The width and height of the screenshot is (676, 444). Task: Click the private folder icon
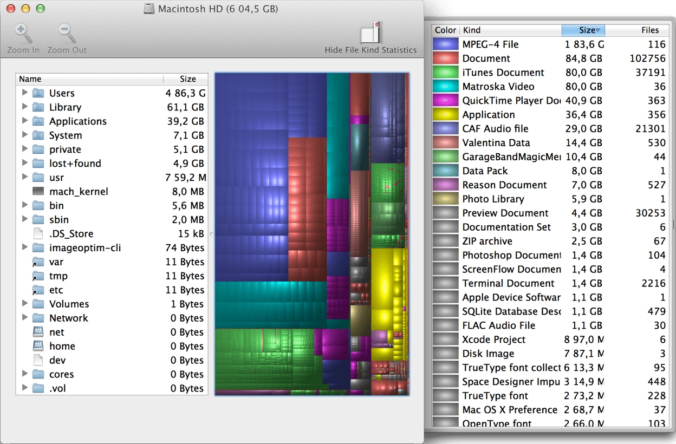[38, 149]
